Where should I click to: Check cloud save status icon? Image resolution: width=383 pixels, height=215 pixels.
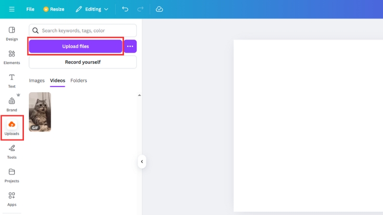[159, 9]
